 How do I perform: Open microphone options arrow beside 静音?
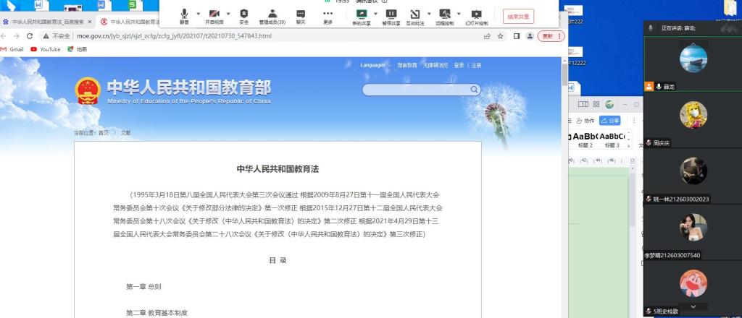[198, 14]
